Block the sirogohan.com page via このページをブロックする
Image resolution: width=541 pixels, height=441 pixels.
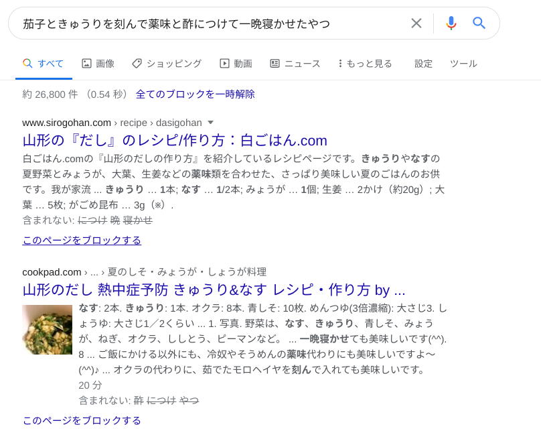click(x=82, y=240)
